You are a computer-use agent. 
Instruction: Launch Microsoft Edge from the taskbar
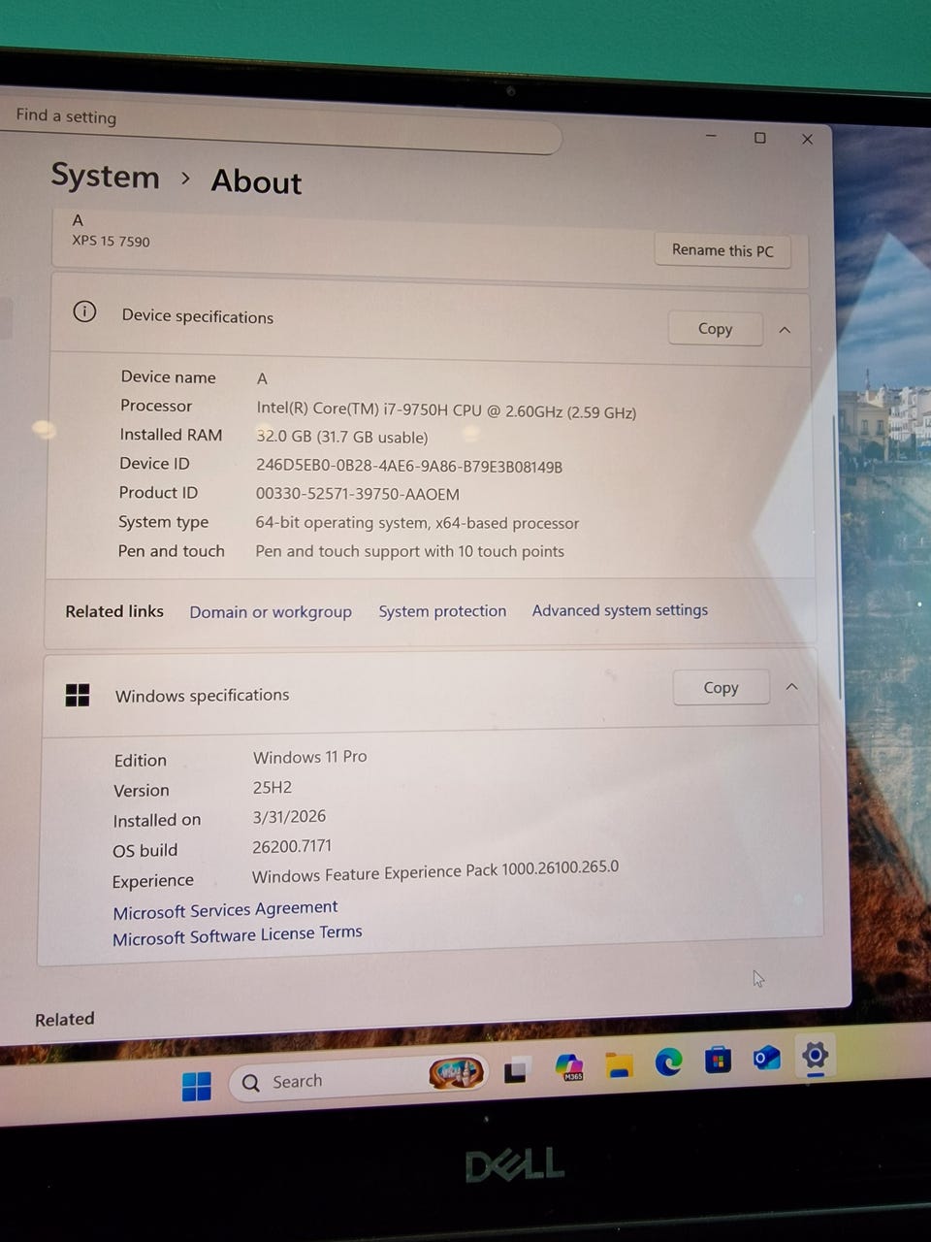(x=668, y=1062)
